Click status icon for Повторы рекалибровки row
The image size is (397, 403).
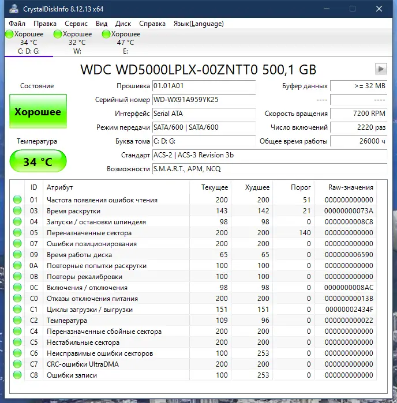click(x=17, y=277)
